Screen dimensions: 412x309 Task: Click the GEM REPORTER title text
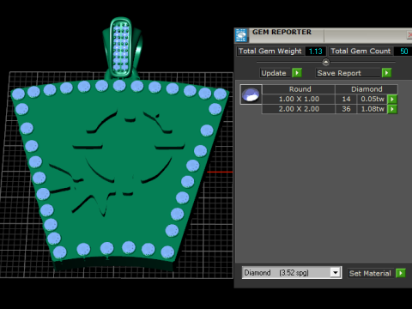pos(282,32)
